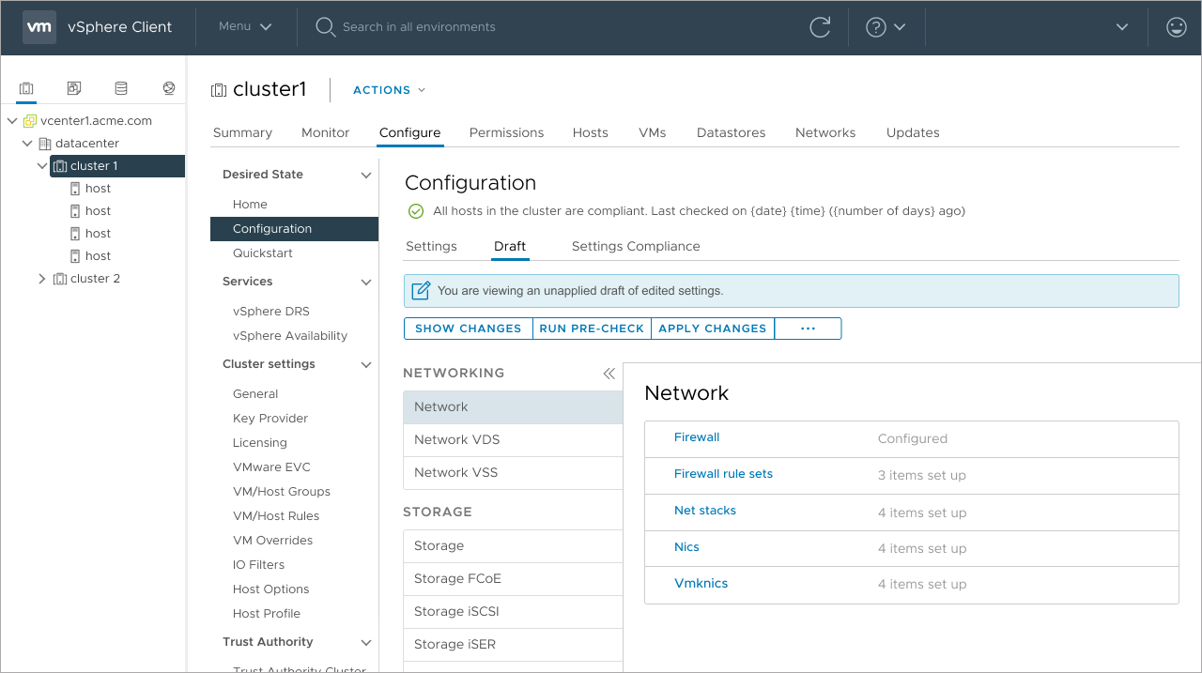
Task: Open the Net stacks link
Action: 705,511
